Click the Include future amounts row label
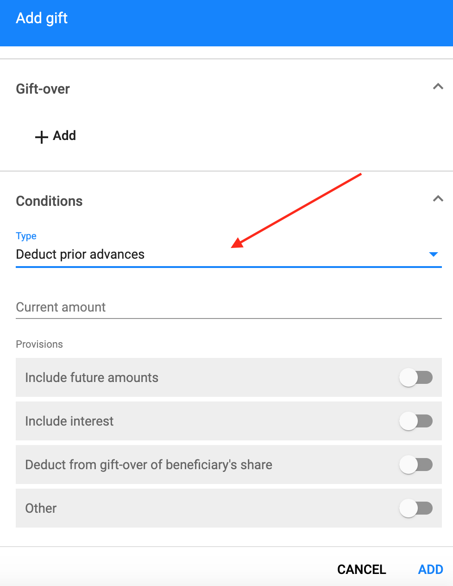This screenshot has width=453, height=586. [x=92, y=377]
